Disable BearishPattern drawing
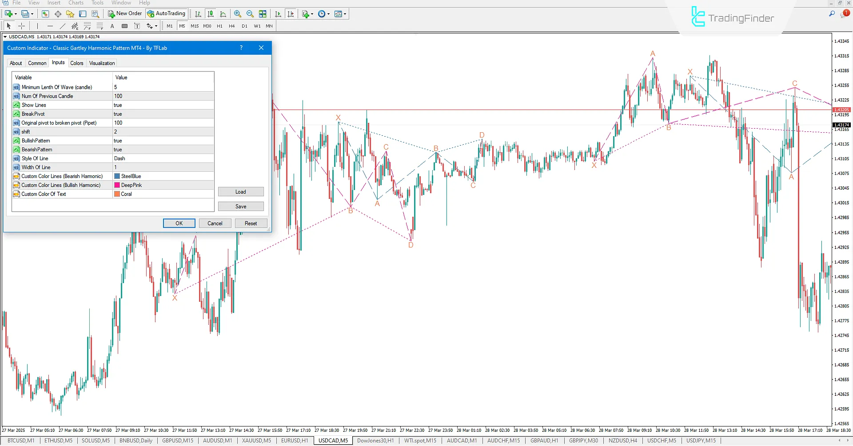 click(133, 149)
